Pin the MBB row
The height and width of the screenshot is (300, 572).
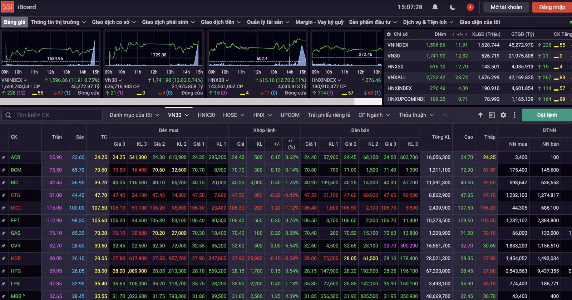tap(4, 296)
